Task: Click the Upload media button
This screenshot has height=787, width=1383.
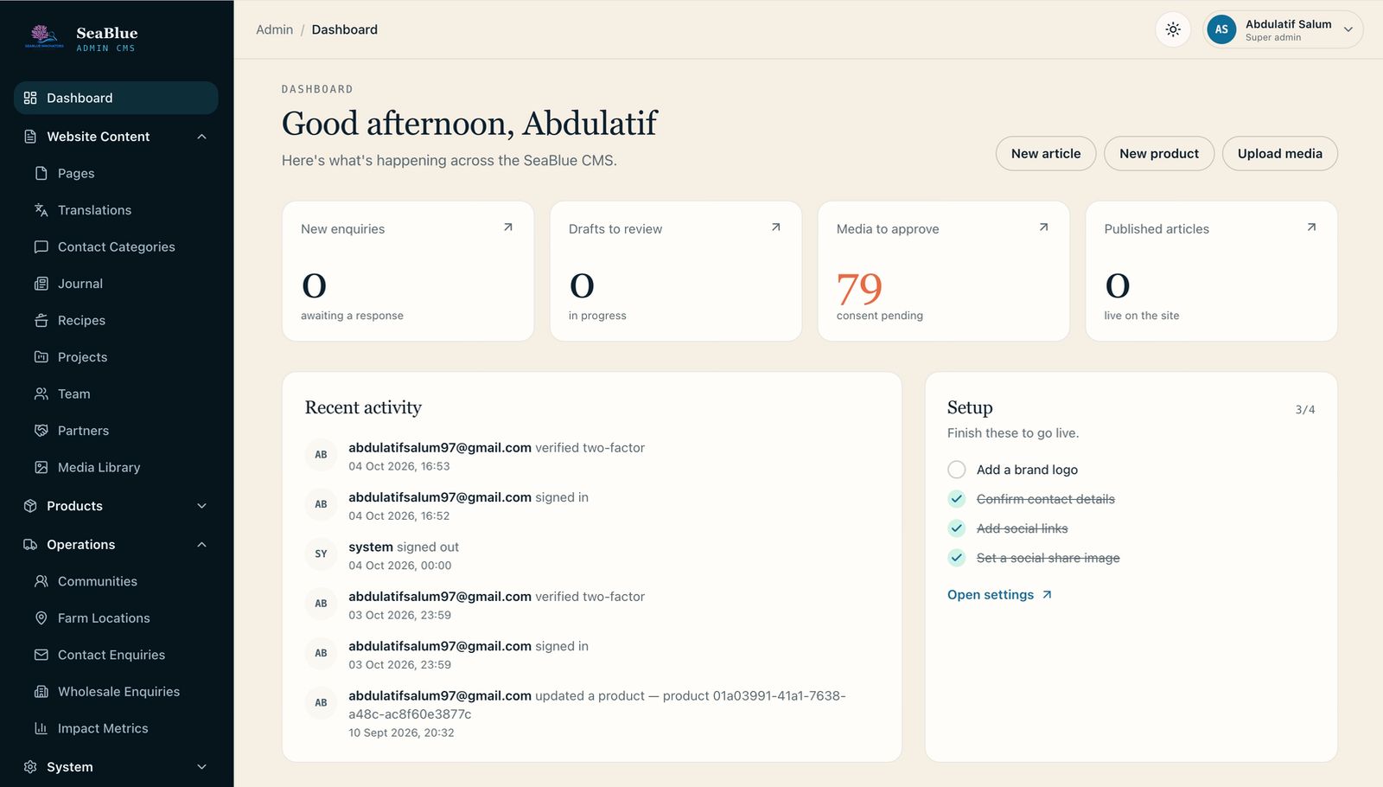Action: point(1279,153)
